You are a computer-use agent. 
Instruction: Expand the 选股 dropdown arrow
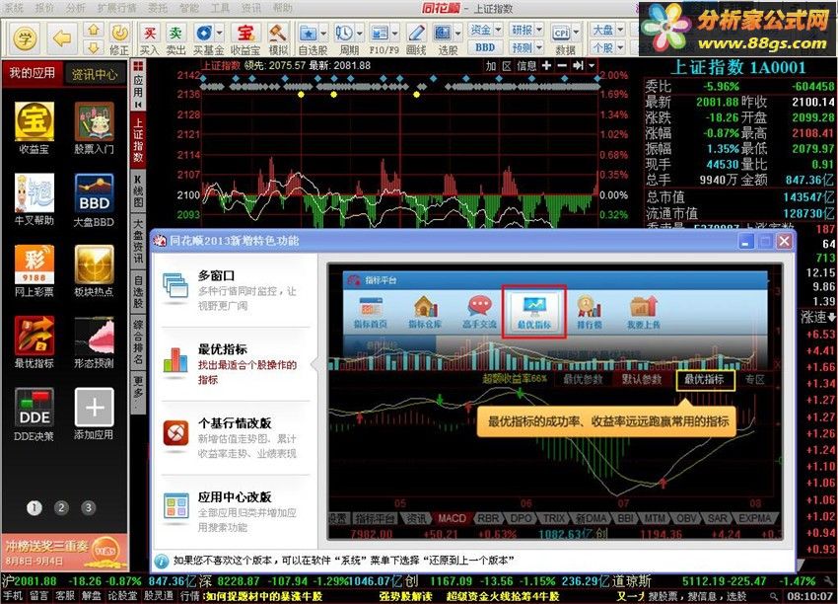pos(458,34)
